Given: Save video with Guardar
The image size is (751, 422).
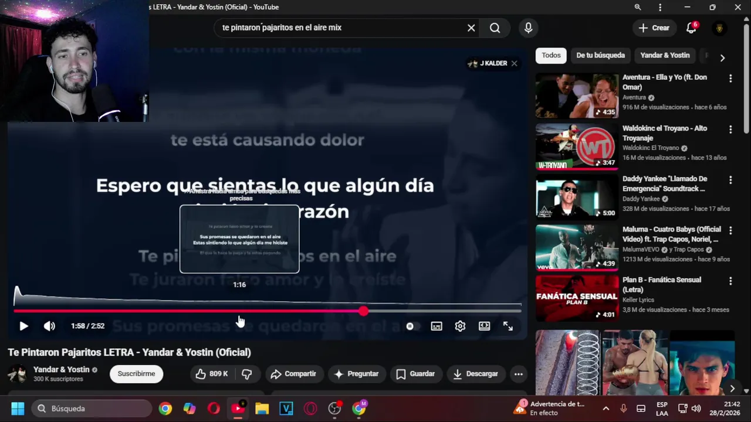Looking at the screenshot, I should click(x=415, y=374).
